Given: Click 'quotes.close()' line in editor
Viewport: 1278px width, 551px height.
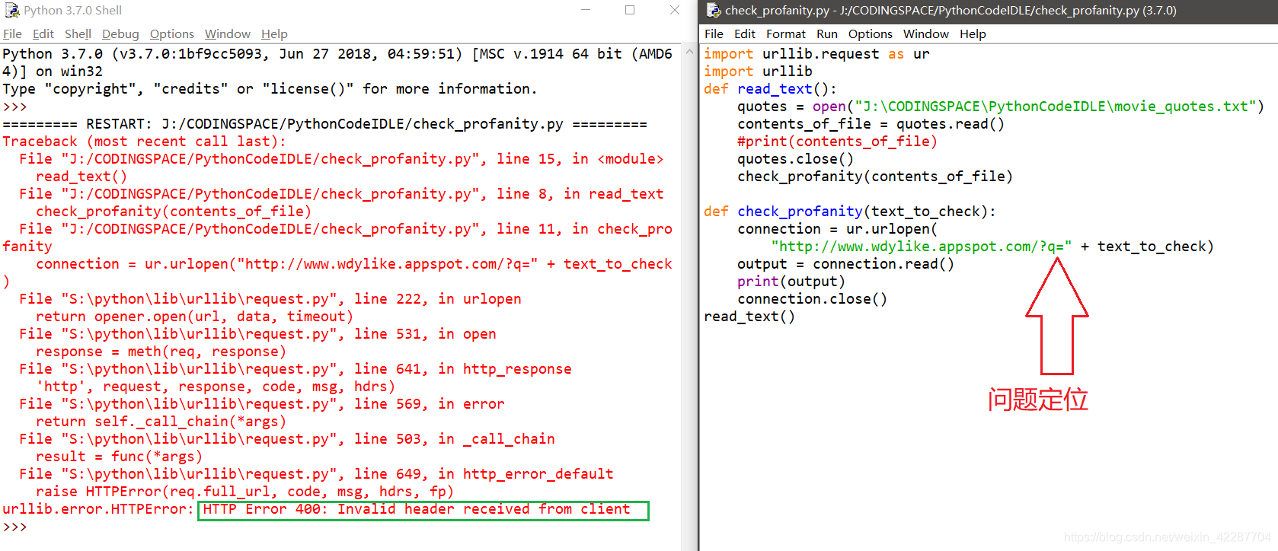Looking at the screenshot, I should (x=795, y=159).
